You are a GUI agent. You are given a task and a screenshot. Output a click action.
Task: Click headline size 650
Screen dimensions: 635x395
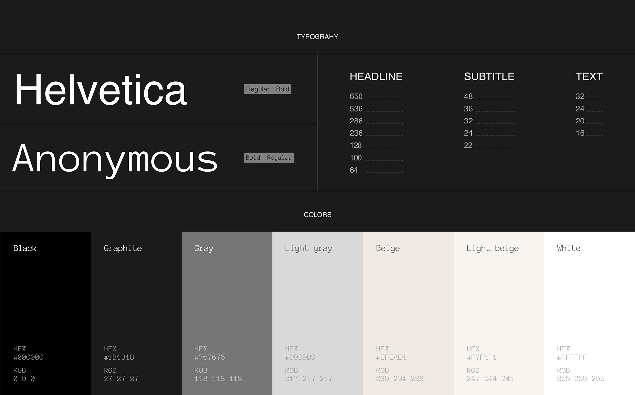click(356, 96)
